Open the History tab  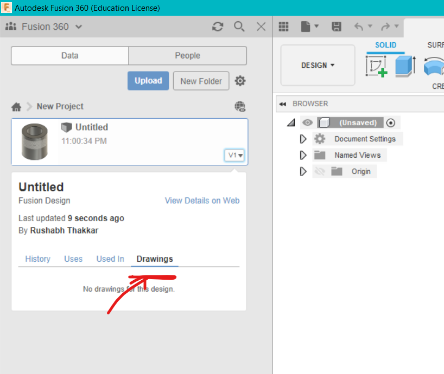[x=37, y=259]
